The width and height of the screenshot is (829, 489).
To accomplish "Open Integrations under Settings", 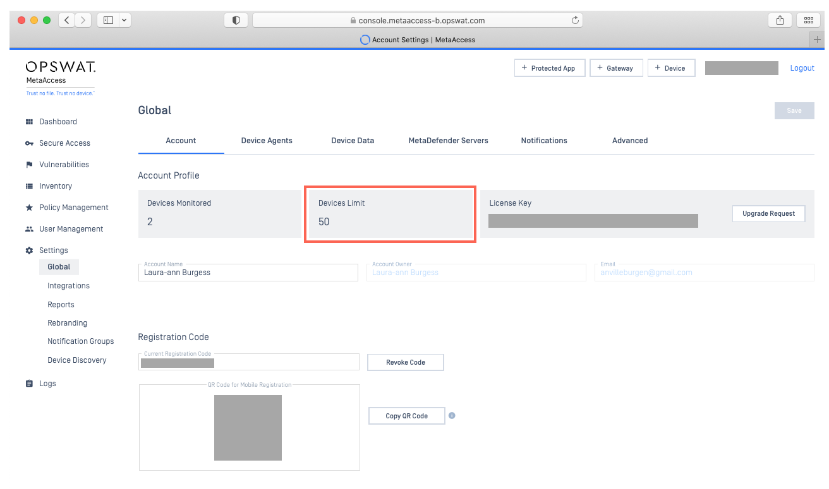I will [68, 286].
